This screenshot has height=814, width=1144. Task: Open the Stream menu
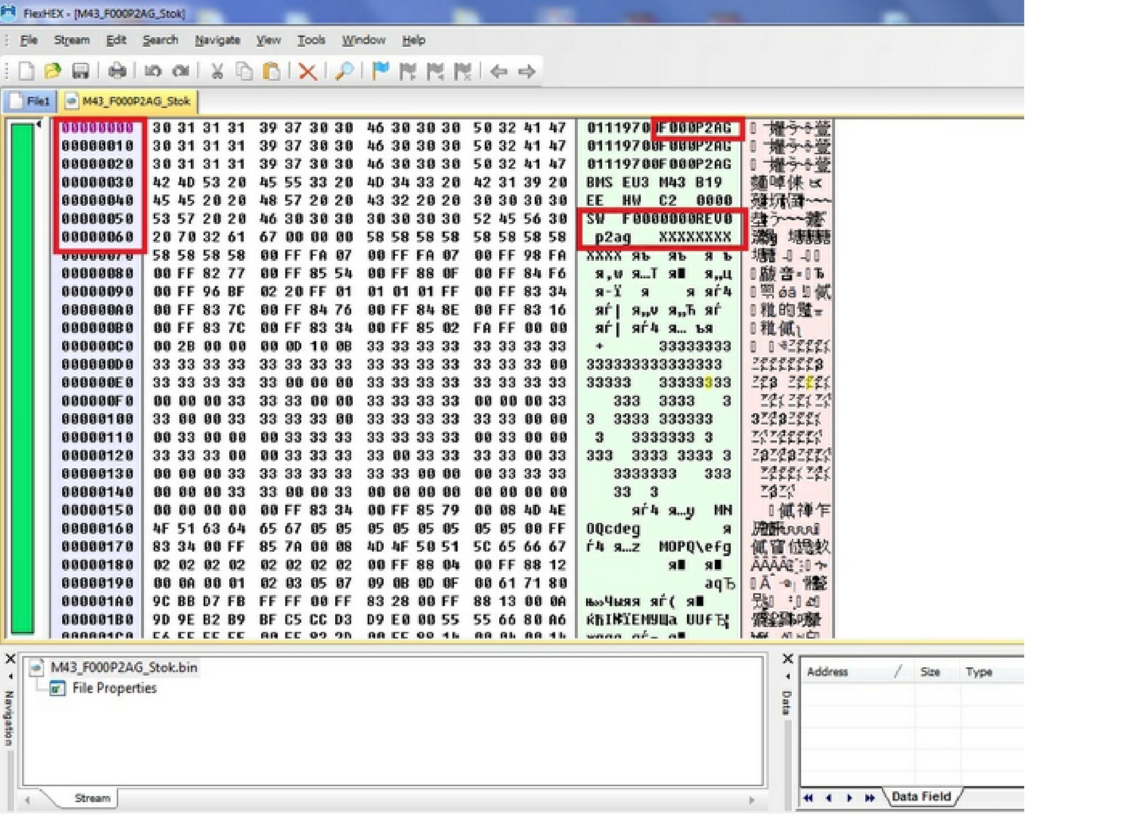72,40
